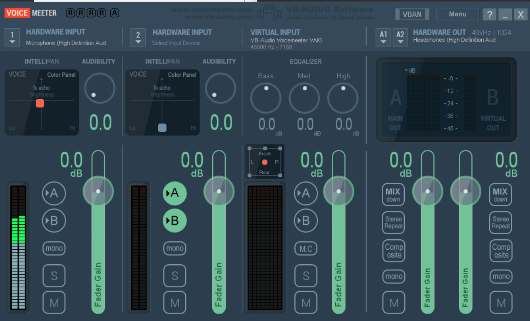The height and width of the screenshot is (321, 530).
Task: Mute bus A output
Action: coord(393,303)
